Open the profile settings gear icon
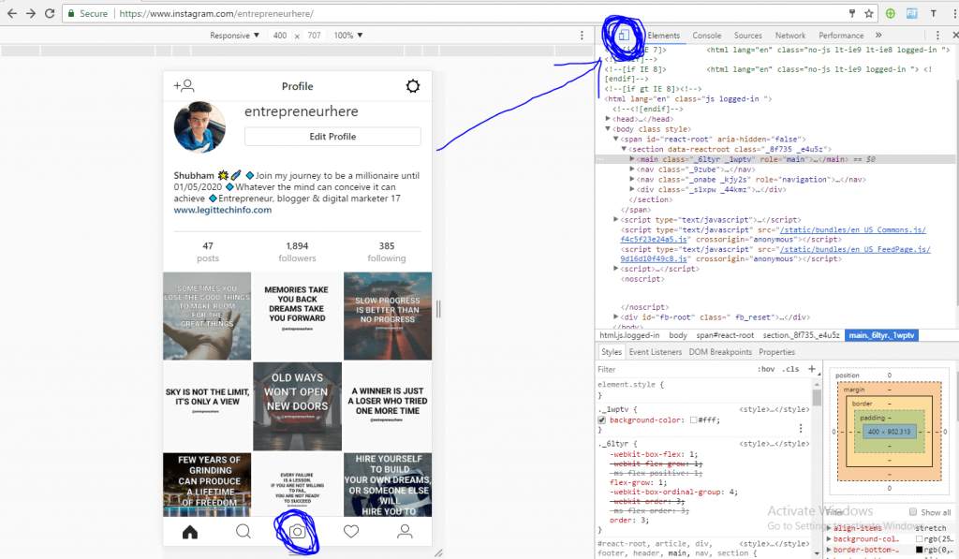959x559 pixels. 412,86
